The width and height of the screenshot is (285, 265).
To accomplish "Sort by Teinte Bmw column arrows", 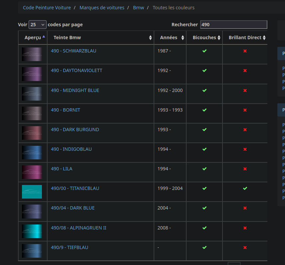I will (150, 38).
